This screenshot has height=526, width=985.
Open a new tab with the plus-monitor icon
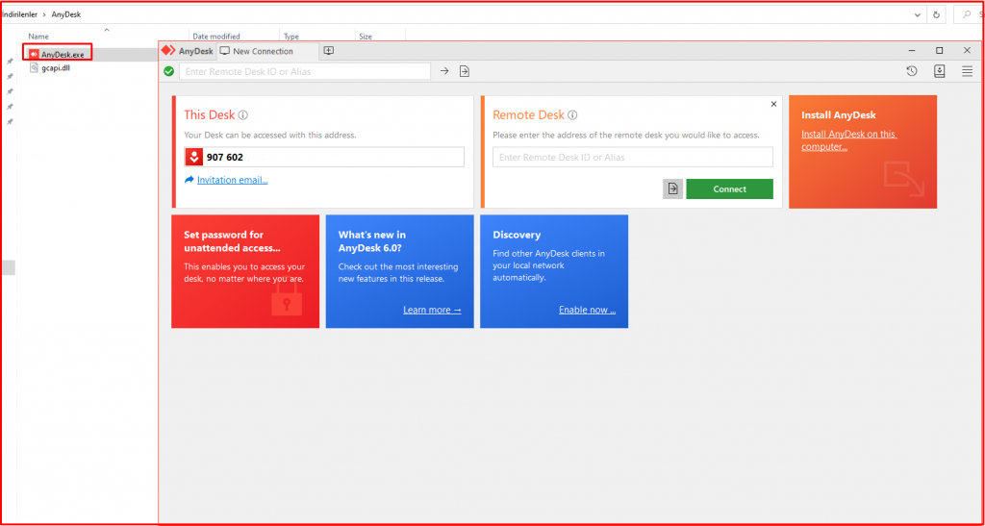tap(329, 51)
